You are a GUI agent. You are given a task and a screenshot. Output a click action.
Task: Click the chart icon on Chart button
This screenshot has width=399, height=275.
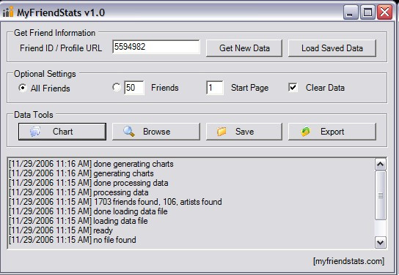click(35, 132)
